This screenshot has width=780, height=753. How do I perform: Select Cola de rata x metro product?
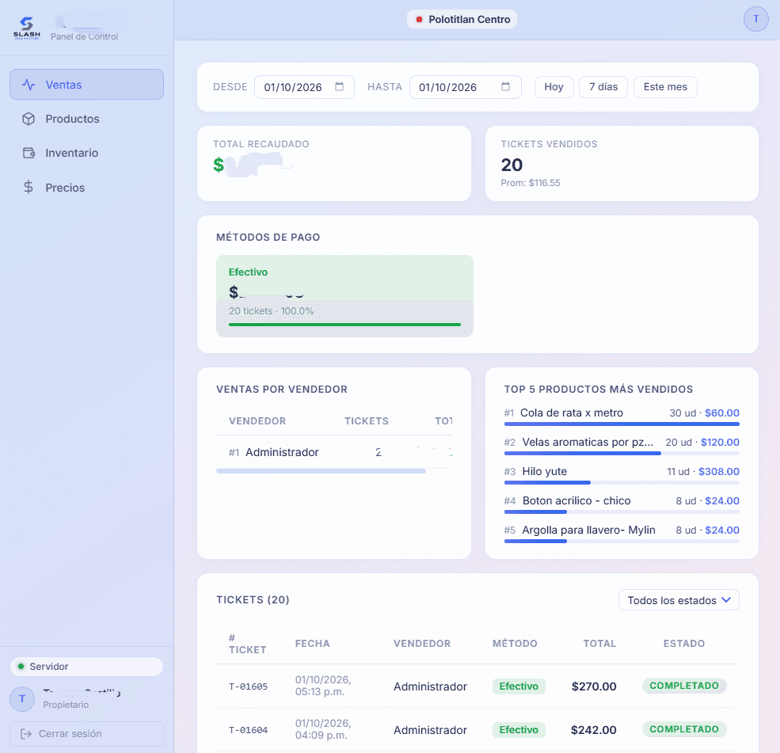pyautogui.click(x=622, y=416)
